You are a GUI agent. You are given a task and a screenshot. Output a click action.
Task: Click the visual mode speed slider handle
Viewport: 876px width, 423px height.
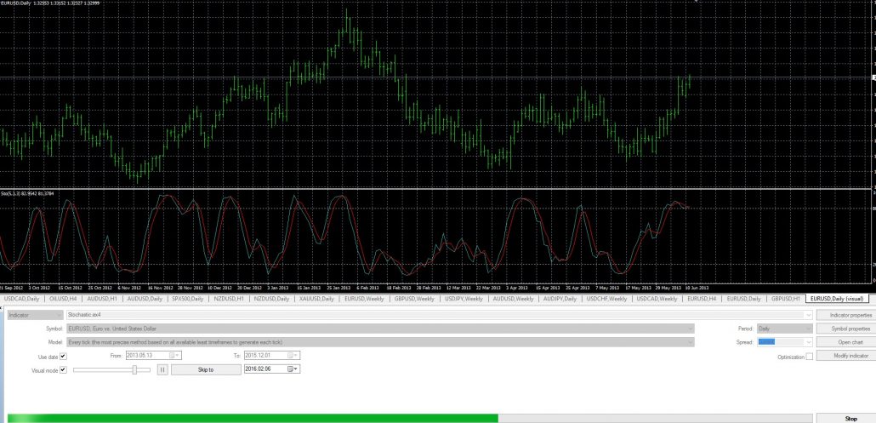pos(134,369)
